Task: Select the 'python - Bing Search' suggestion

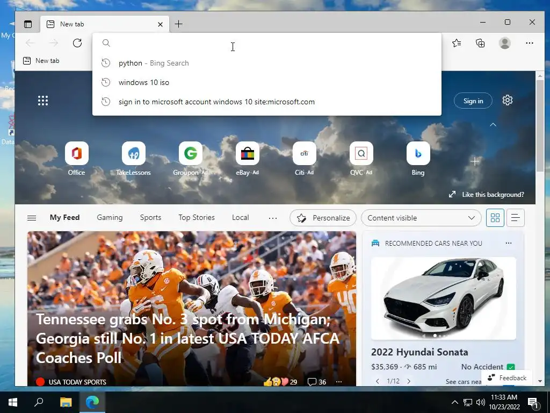Action: click(x=266, y=63)
